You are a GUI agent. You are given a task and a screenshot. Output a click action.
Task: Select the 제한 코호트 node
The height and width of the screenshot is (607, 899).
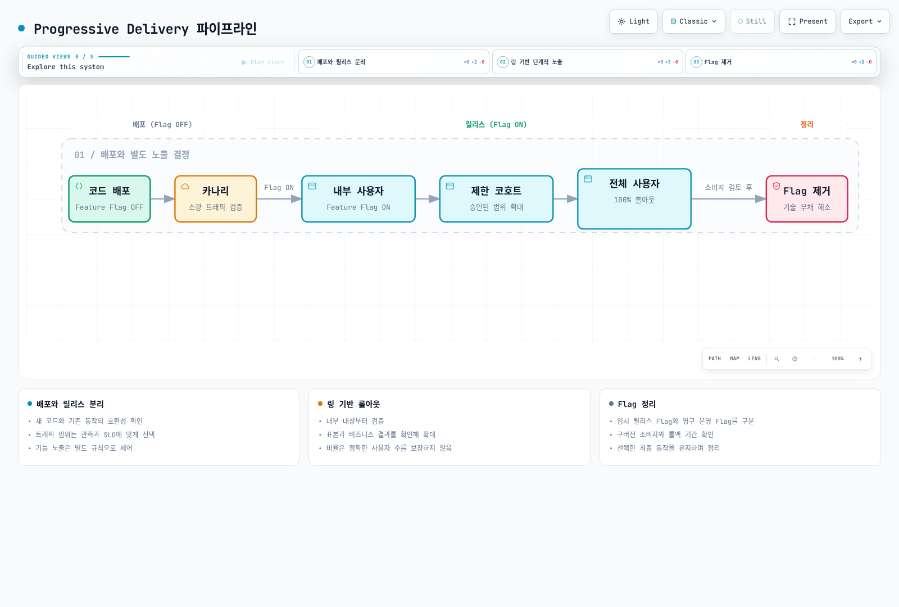(497, 199)
